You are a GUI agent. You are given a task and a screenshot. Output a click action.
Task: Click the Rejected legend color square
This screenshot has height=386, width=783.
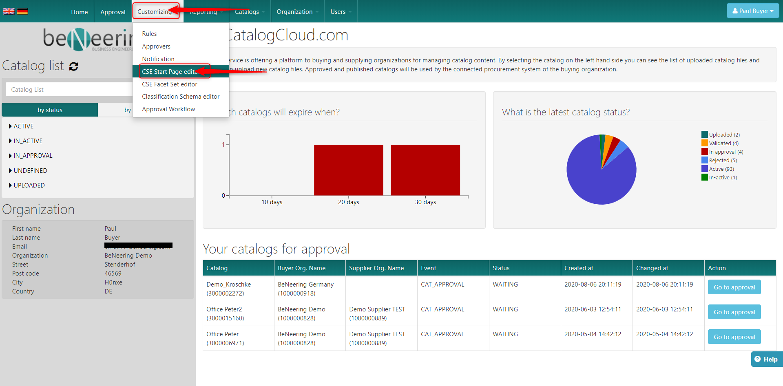(x=704, y=160)
